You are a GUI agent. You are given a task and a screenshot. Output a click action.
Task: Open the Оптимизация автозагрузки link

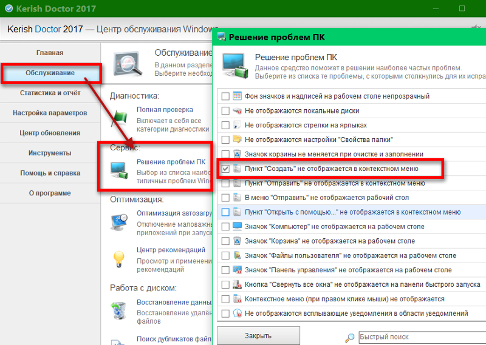point(174,213)
